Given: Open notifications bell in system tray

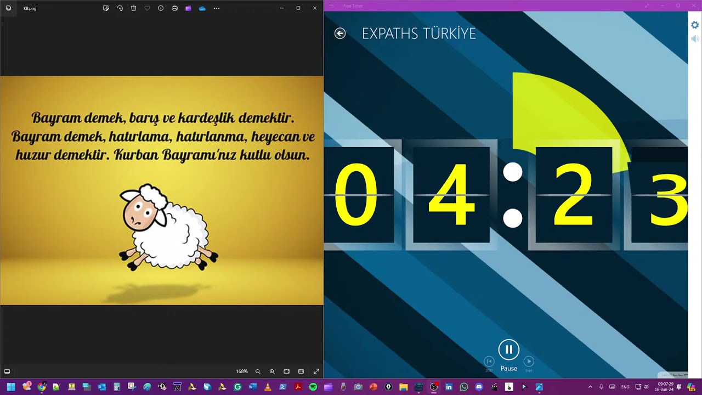Looking at the screenshot, I should tap(680, 387).
